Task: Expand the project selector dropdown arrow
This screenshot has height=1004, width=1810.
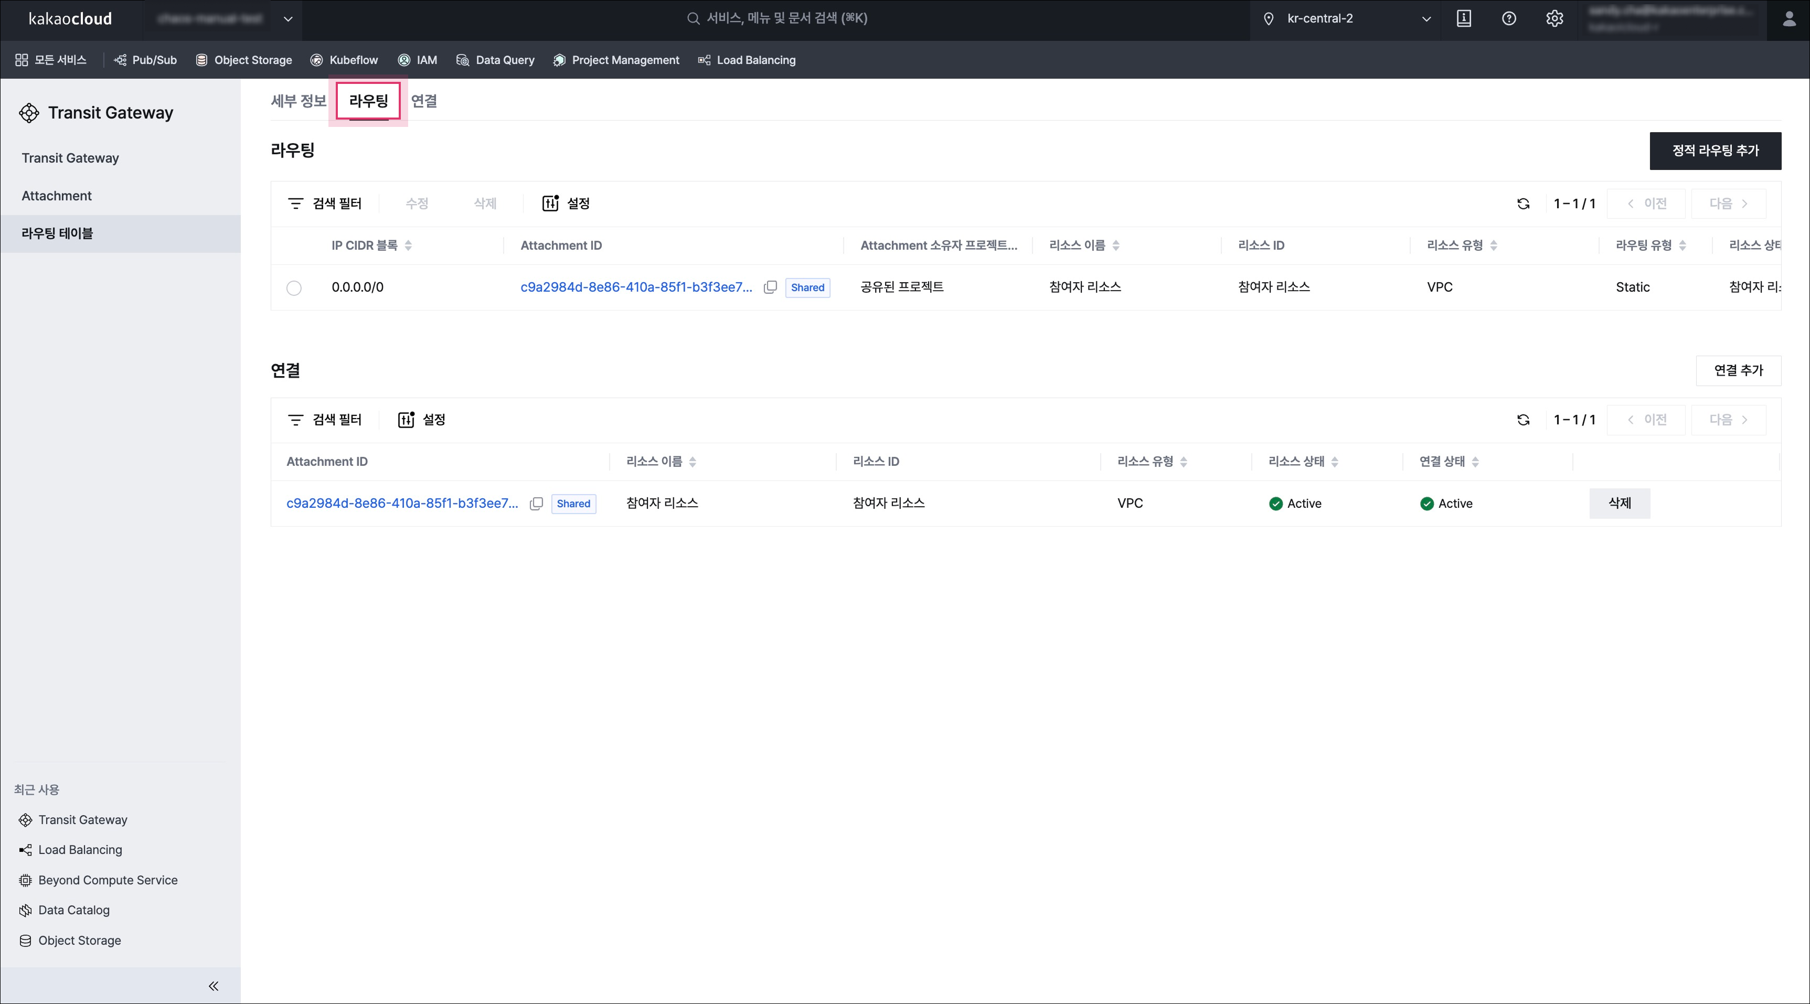Action: (x=288, y=19)
